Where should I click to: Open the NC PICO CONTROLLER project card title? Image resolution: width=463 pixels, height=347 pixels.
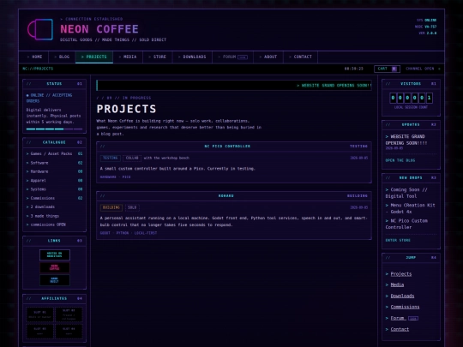pyautogui.click(x=227, y=147)
